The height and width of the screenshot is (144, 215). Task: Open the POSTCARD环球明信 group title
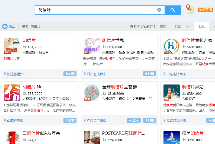coord(124,133)
